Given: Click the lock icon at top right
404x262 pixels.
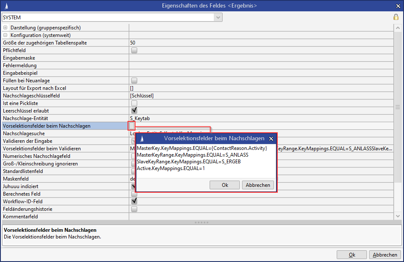Looking at the screenshot, I should 396,17.
